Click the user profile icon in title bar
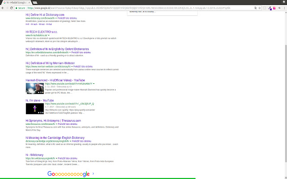 [284, 2]
